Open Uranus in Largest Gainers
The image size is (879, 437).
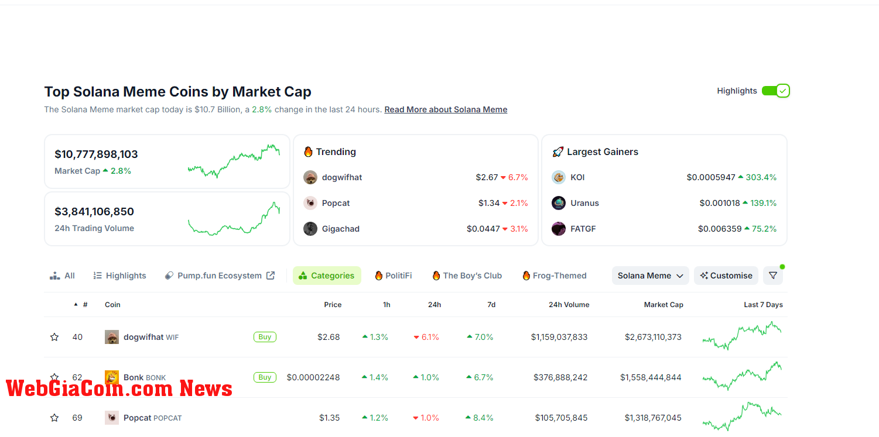point(585,203)
